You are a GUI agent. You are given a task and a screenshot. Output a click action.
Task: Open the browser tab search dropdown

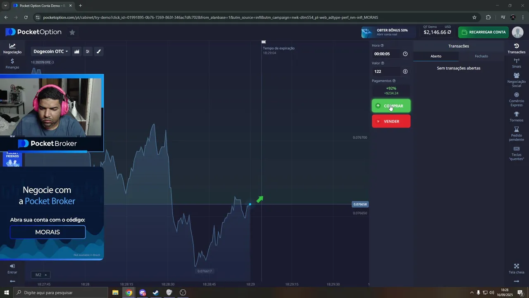[5, 6]
